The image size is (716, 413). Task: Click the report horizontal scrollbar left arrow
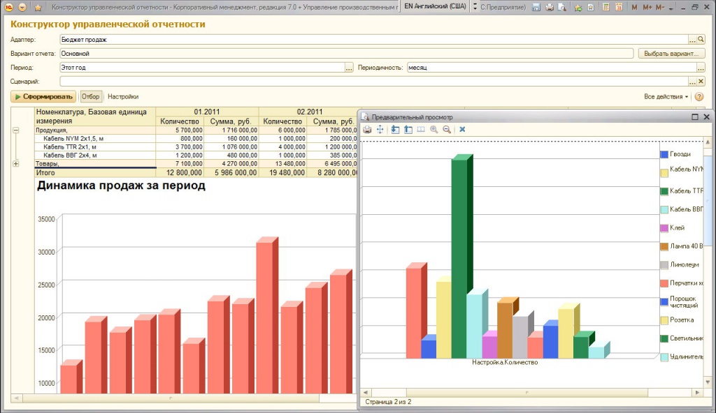pos(17,398)
